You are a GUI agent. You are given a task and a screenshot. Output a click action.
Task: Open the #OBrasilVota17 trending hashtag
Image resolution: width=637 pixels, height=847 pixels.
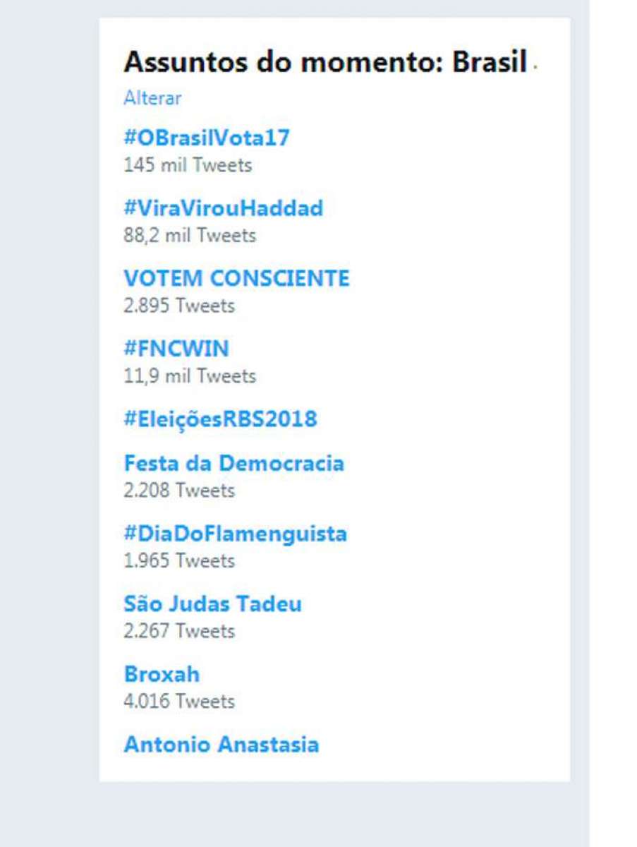pos(207,138)
